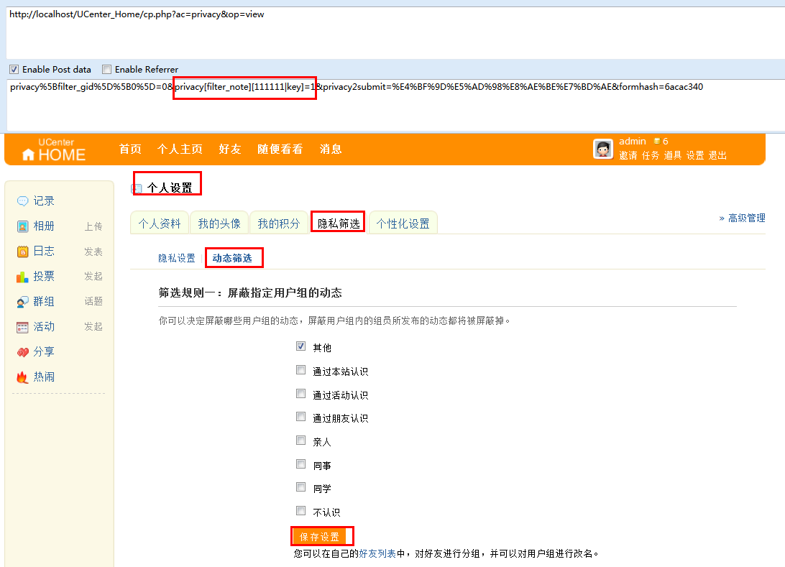Screen dimensions: 785x567
Task: Open the 记录 speech bubble icon in sidebar
Action: [x=22, y=201]
